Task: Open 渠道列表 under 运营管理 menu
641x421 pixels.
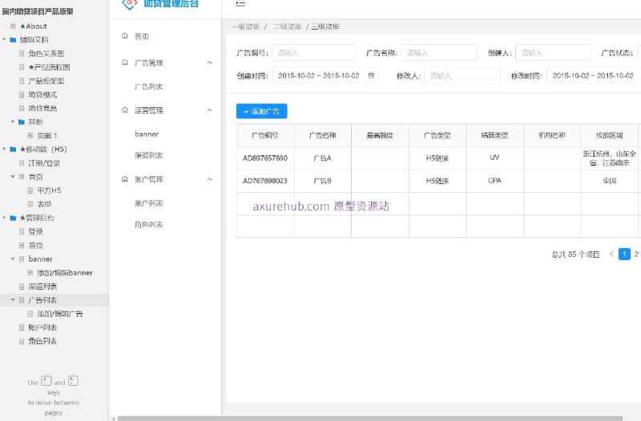Action: pyautogui.click(x=149, y=155)
